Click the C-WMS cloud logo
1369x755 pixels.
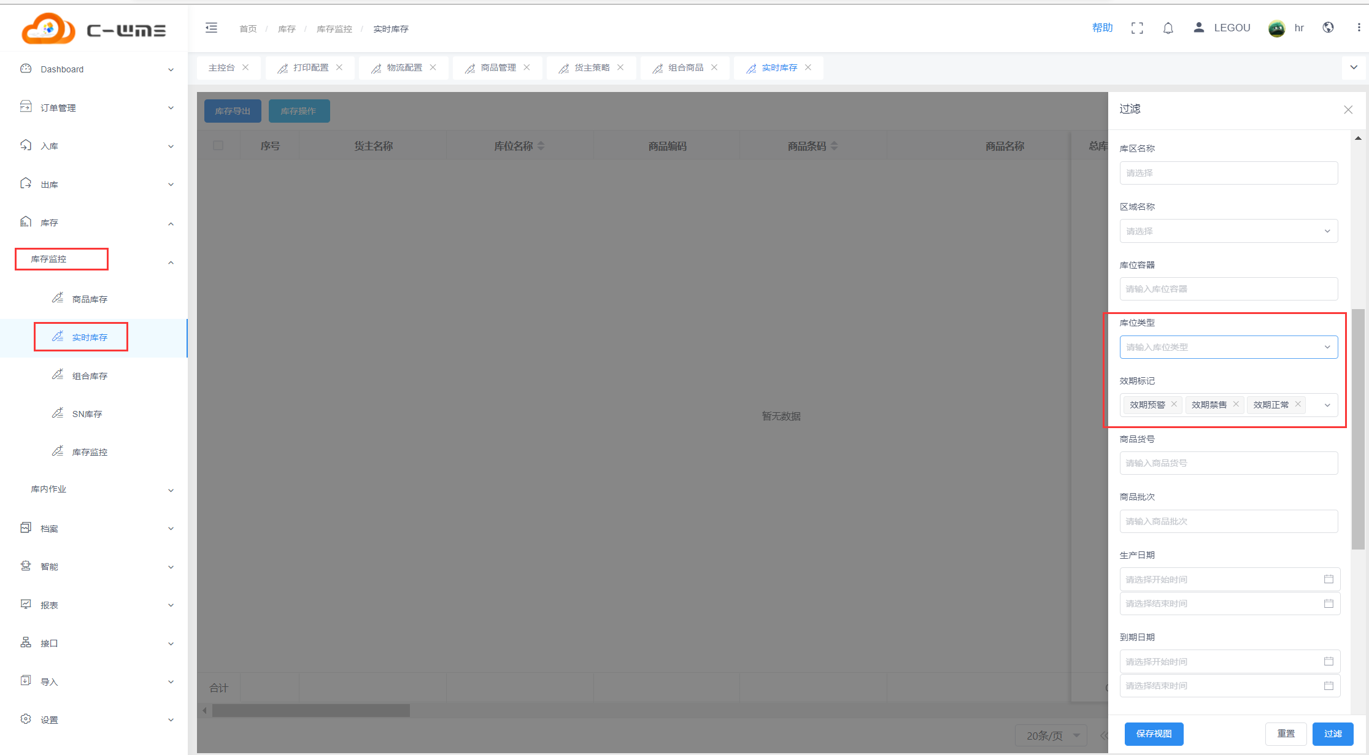[94, 28]
